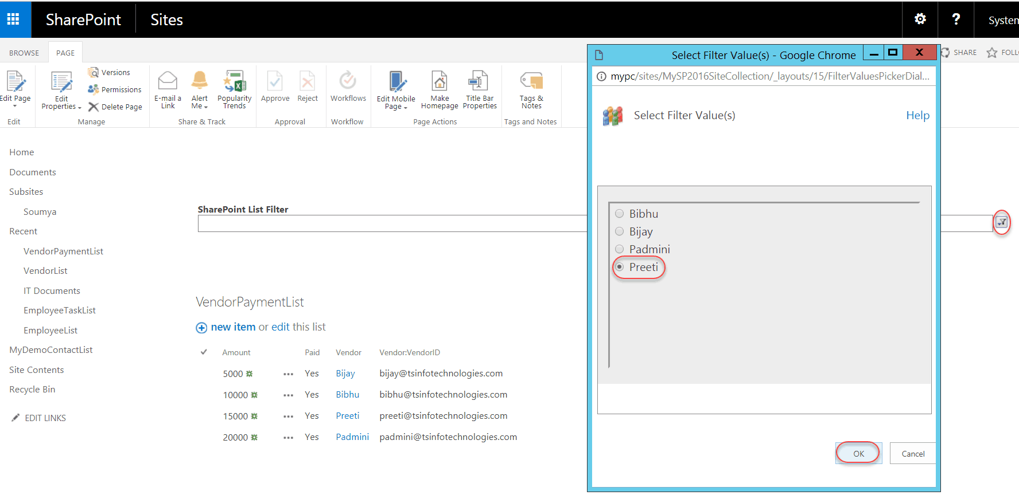The width and height of the screenshot is (1019, 499).
Task: Click Make Homepage icon
Action: tap(440, 81)
